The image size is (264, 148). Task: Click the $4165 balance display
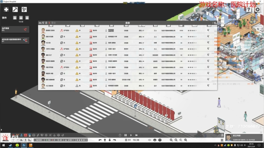pyautogui.click(x=39, y=140)
